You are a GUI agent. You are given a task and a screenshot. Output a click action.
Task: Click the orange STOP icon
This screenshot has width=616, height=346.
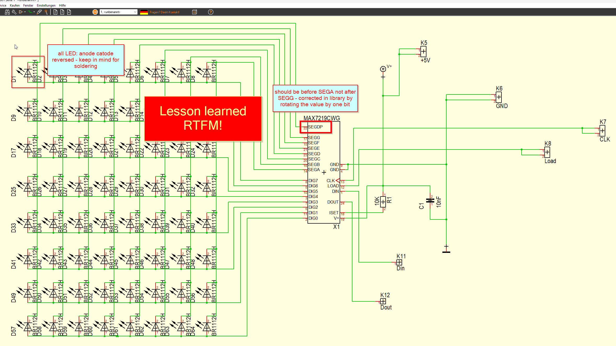95,12
